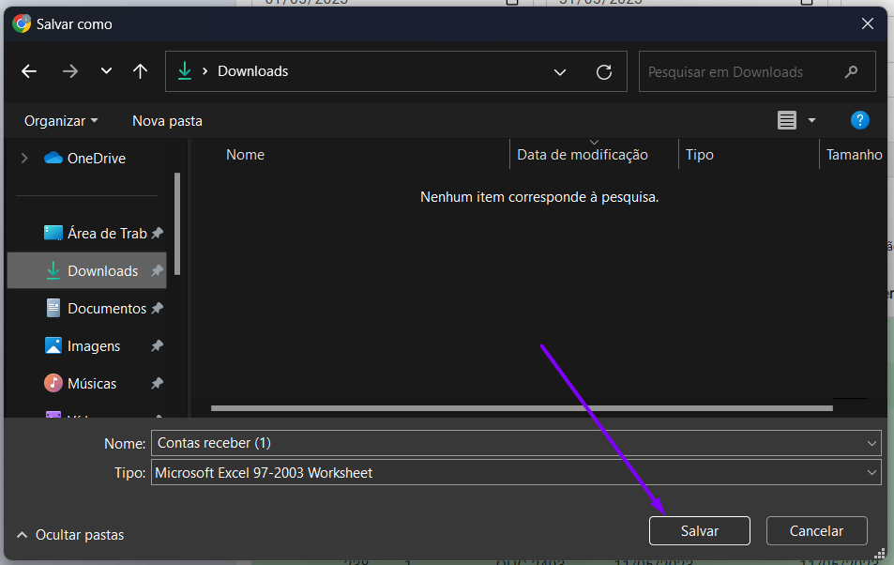The image size is (894, 565).
Task: Open the Músicas folder in sidebar
Action: 92,384
